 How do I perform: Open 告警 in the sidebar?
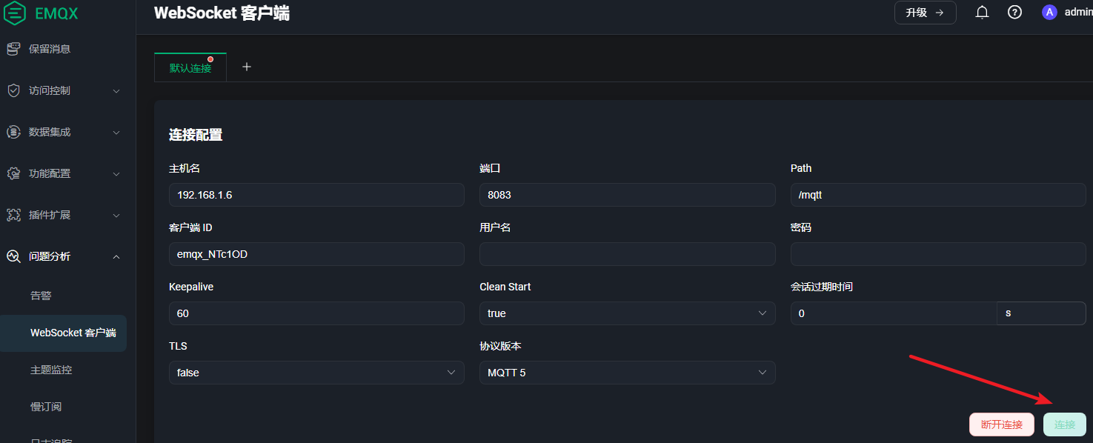pos(41,296)
